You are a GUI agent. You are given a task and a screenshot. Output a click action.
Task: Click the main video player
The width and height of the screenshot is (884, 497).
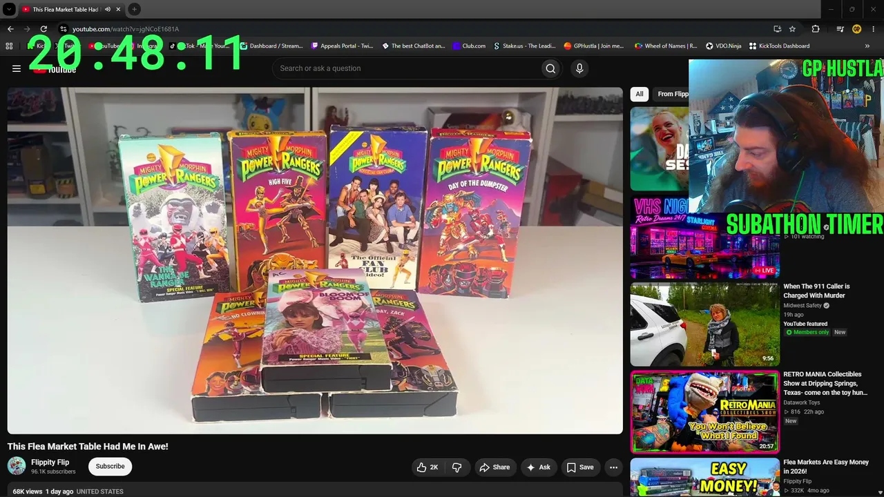(x=315, y=261)
